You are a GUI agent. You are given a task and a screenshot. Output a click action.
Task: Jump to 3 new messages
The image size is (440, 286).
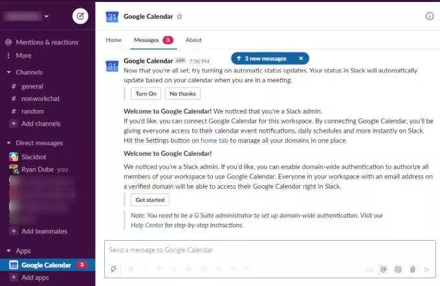click(x=265, y=58)
